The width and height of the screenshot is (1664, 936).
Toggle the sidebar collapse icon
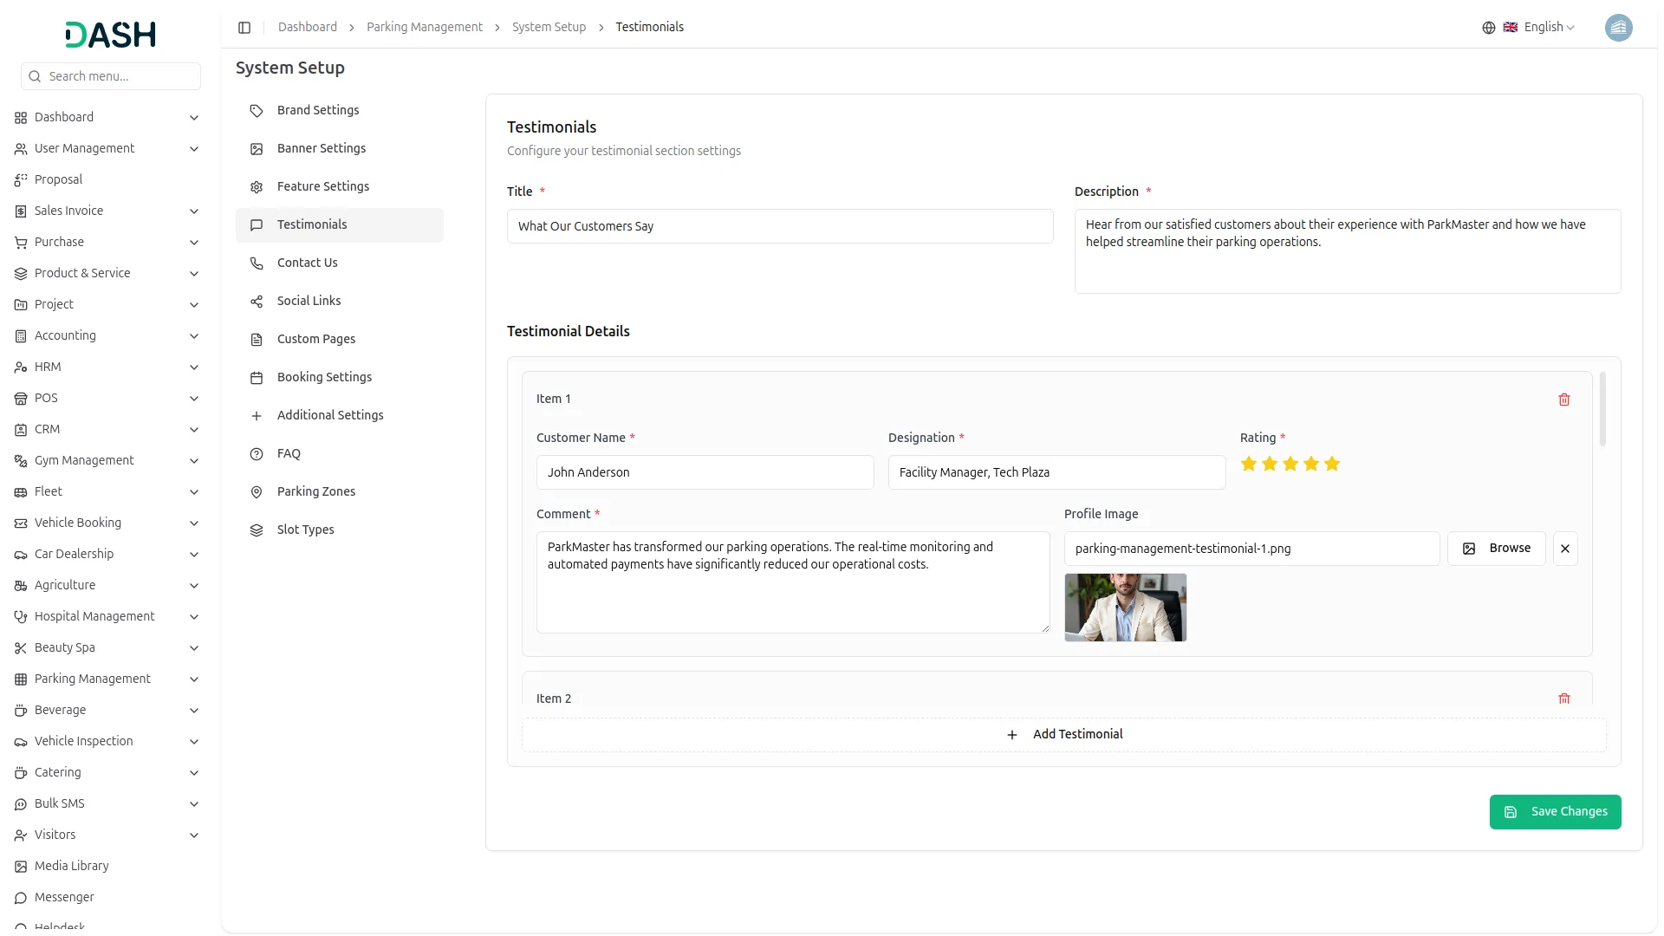pos(244,28)
